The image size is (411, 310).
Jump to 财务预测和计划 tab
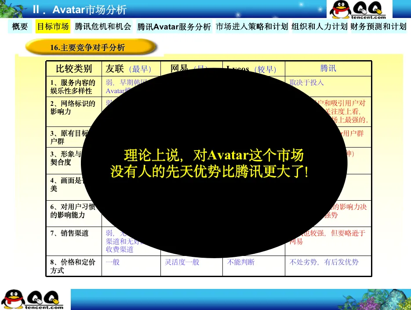point(378,26)
